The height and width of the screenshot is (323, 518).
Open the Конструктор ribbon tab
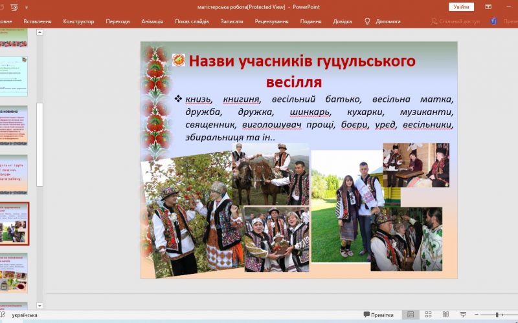pos(78,21)
